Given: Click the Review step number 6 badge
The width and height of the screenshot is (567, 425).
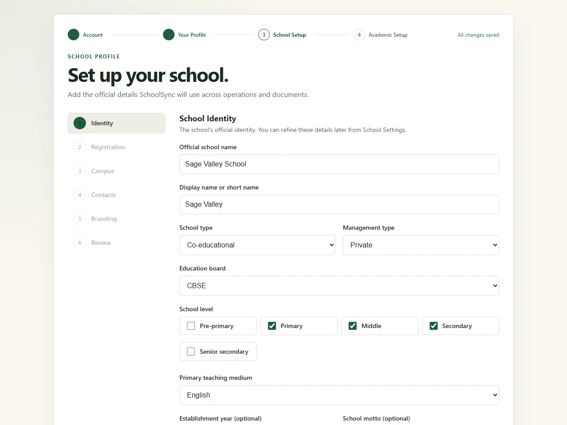Looking at the screenshot, I should point(80,243).
